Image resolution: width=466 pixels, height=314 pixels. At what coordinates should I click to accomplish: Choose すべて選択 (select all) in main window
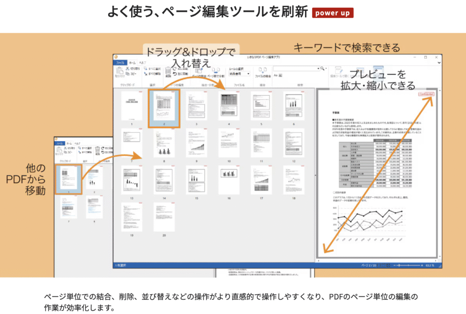152,69
